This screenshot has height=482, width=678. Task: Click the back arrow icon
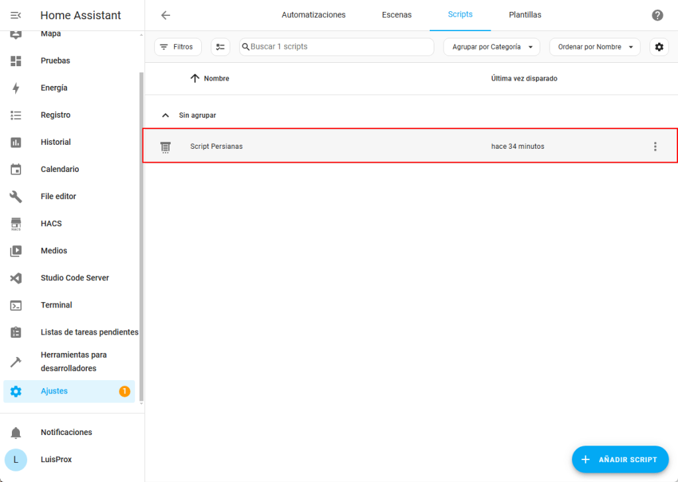(166, 15)
